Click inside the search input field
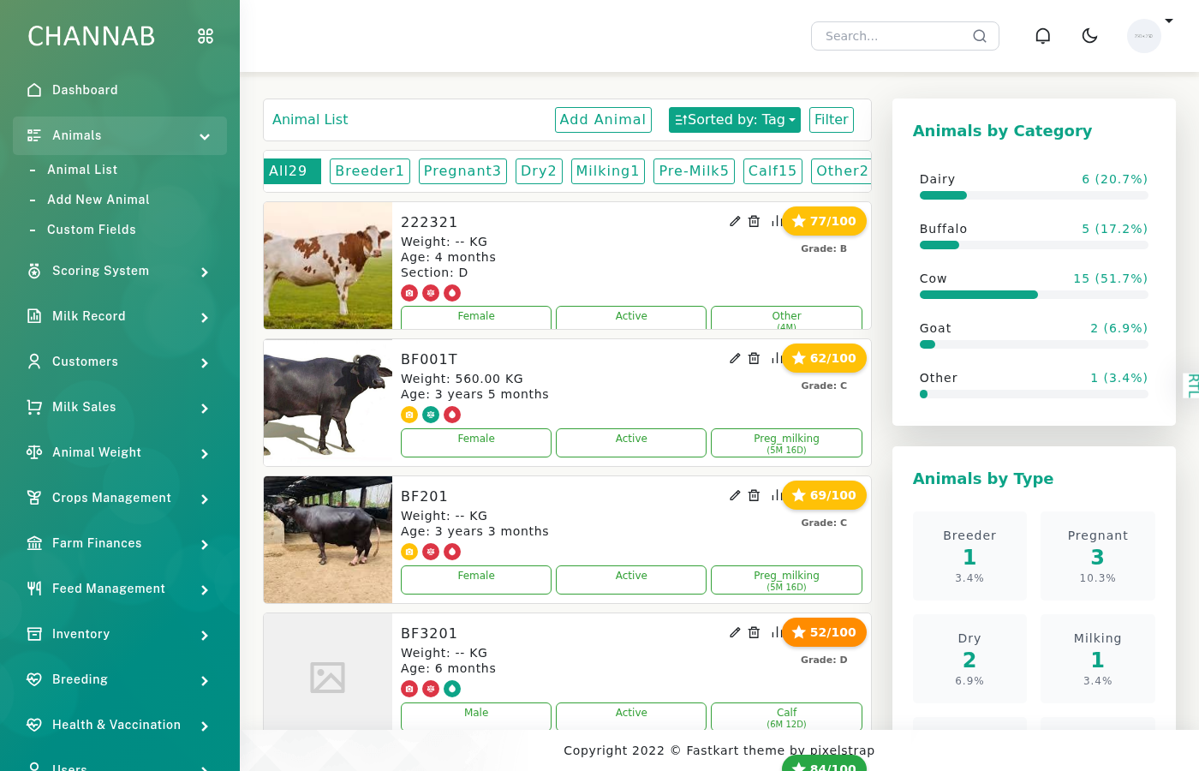 coord(891,36)
